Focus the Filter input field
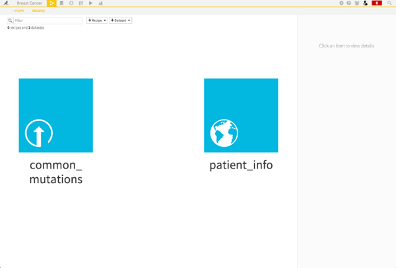This screenshot has width=396, height=268. 48,20
